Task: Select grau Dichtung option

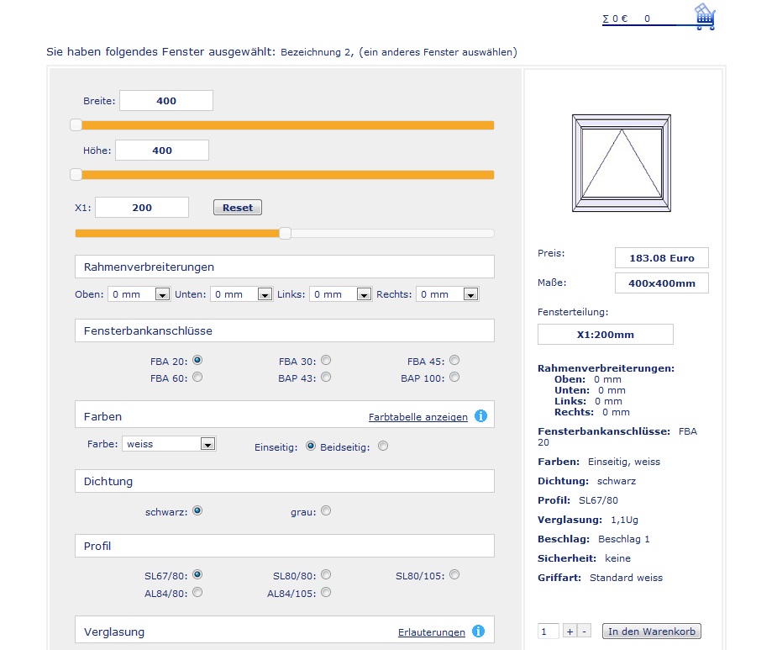Action: pos(326,510)
